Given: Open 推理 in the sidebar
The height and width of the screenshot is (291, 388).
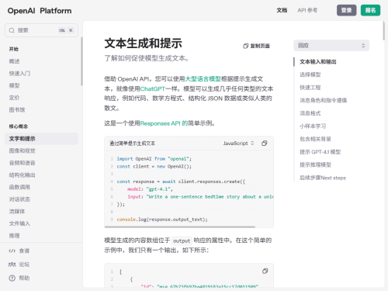Looking at the screenshot, I should [15, 236].
